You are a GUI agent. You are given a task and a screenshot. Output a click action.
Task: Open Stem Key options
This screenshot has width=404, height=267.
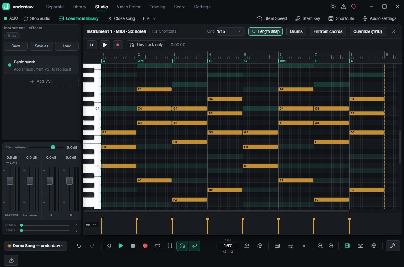click(308, 18)
